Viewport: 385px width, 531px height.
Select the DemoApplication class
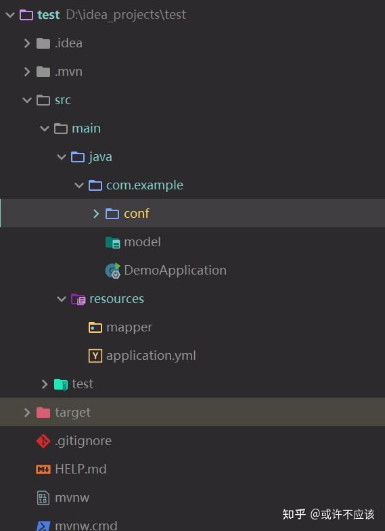tap(175, 271)
